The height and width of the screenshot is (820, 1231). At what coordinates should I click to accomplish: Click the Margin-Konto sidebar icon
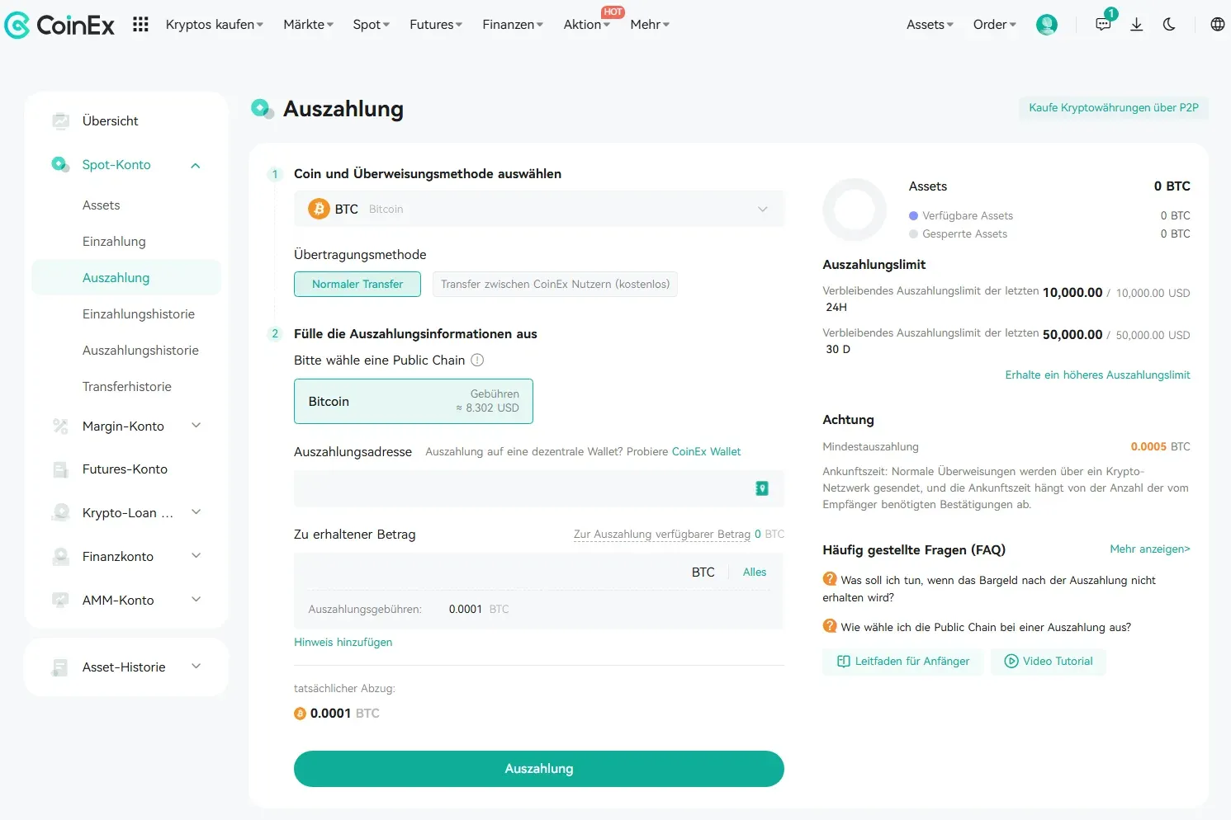(x=60, y=426)
